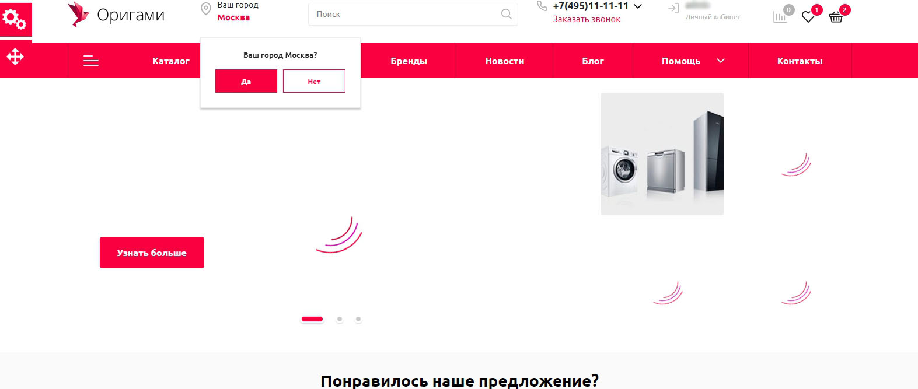918x389 pixels.
Task: Open the Бренды menu item
Action: [409, 61]
